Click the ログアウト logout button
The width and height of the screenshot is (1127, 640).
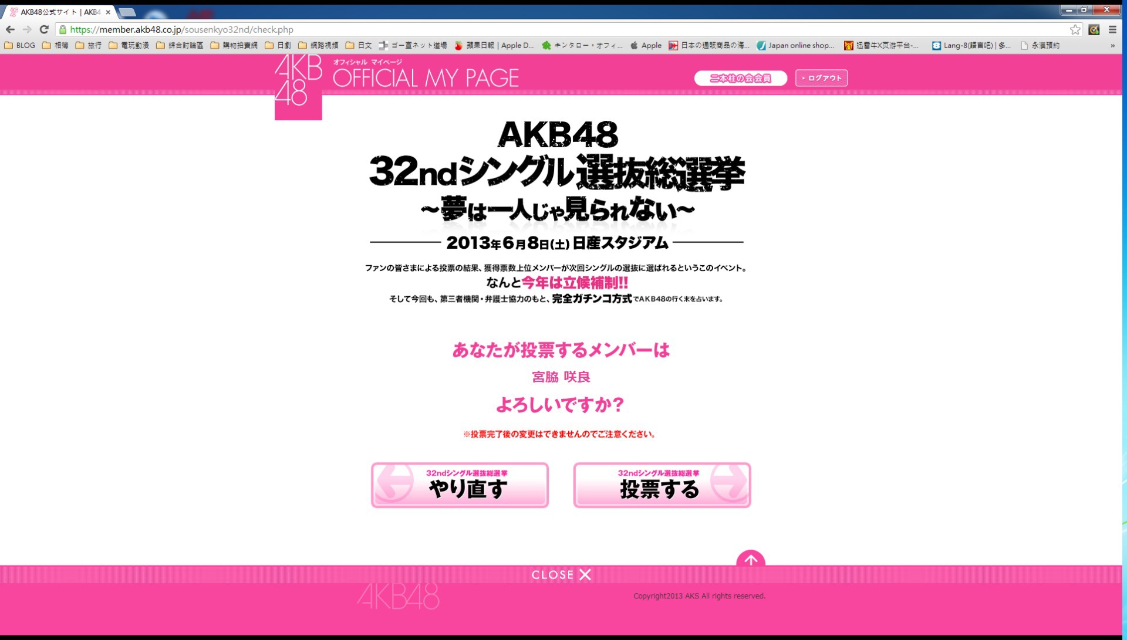coord(821,78)
